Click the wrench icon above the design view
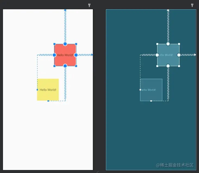Image resolution: width=199 pixels, height=173 pixels. coord(89,5)
